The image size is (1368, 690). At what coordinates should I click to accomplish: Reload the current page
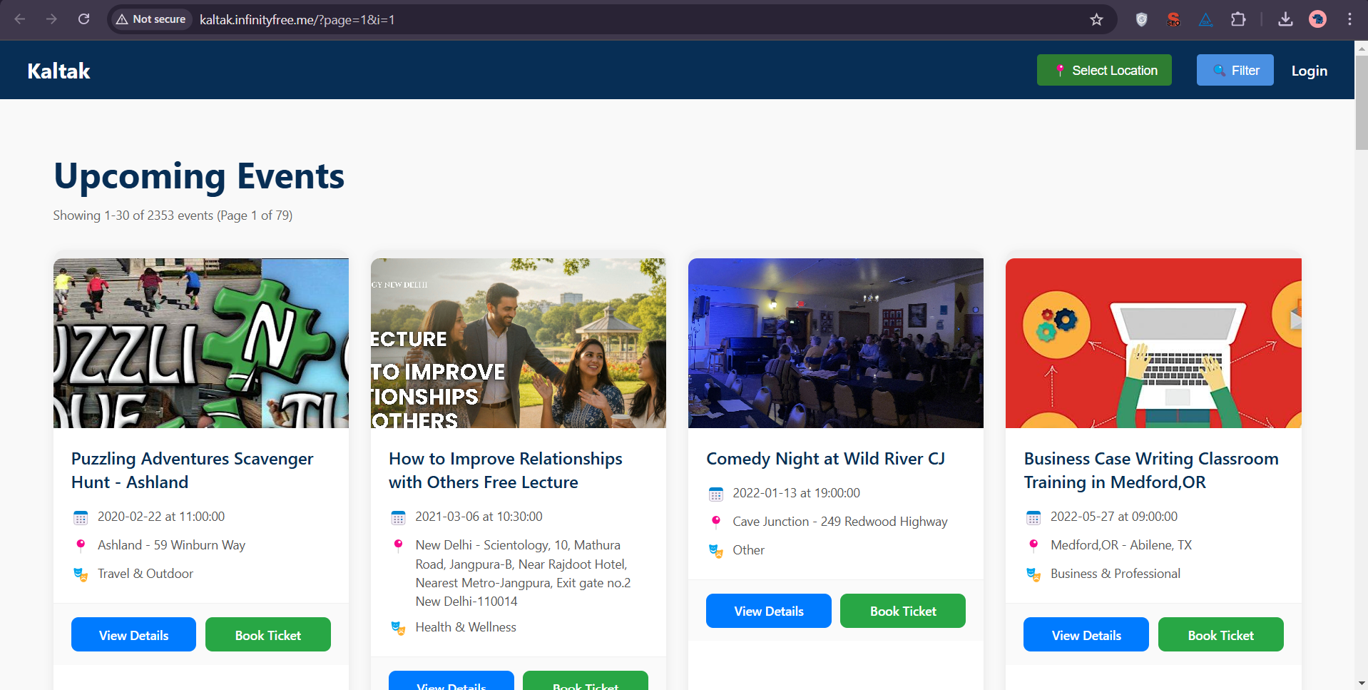click(x=83, y=19)
